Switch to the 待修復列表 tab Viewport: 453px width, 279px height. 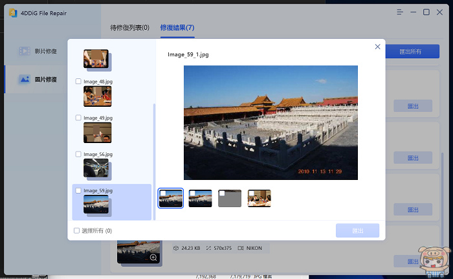click(129, 27)
